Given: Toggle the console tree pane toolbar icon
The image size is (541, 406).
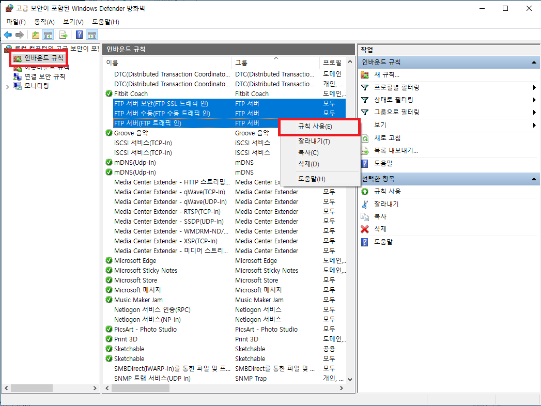Looking at the screenshot, I should (x=48, y=35).
